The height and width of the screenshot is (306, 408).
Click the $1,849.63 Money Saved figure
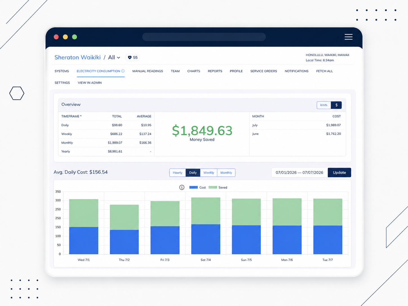[x=202, y=130]
